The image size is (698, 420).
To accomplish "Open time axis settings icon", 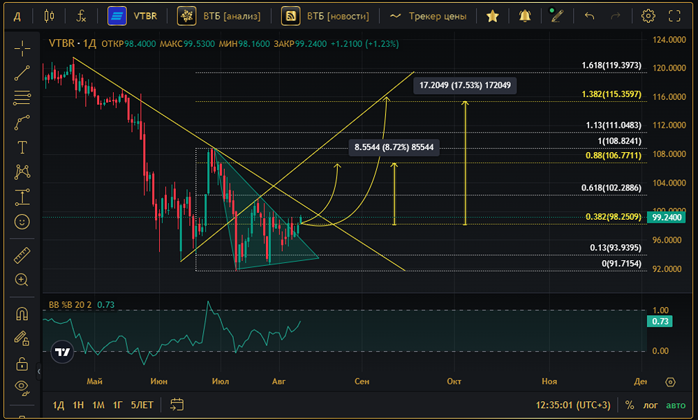I will (x=670, y=382).
